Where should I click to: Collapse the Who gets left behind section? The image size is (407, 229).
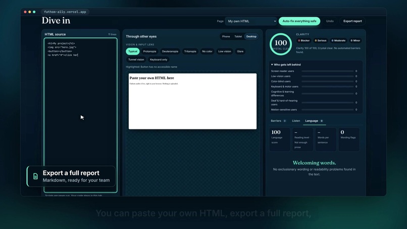(286, 65)
